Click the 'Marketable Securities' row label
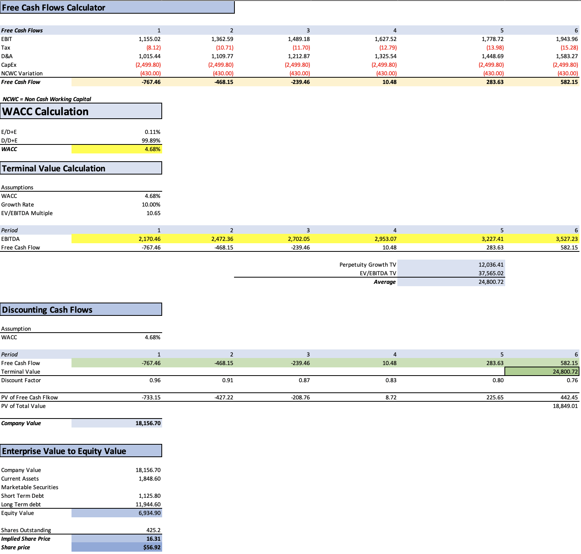 tap(30, 487)
